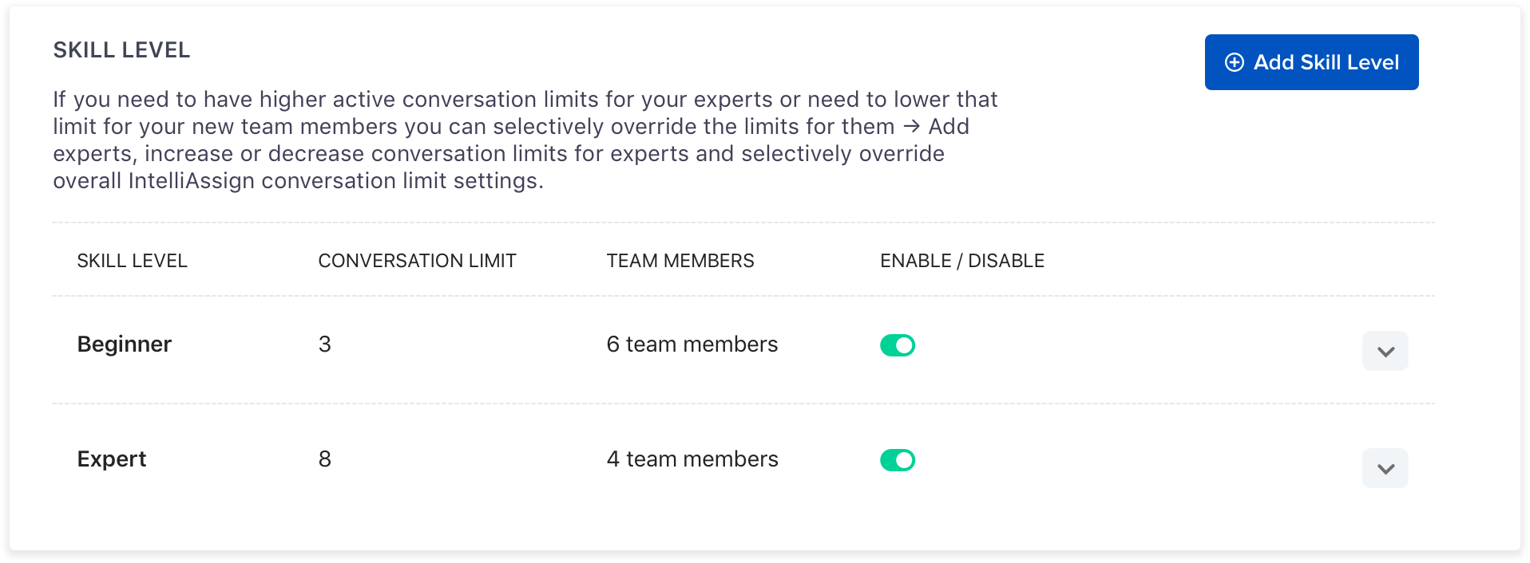
Task: Turn off the Expert skill level toggle
Action: pyautogui.click(x=898, y=460)
